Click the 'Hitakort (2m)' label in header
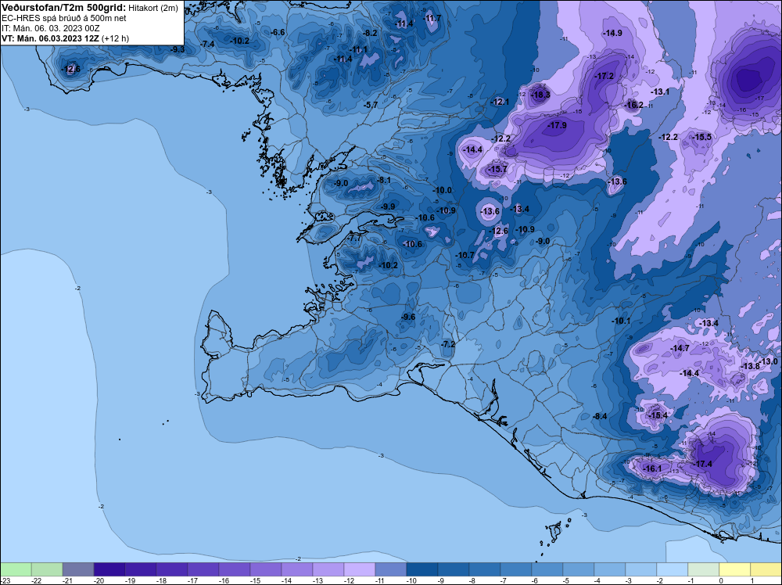Screen dimensions: 782x585 (x=153, y=8)
